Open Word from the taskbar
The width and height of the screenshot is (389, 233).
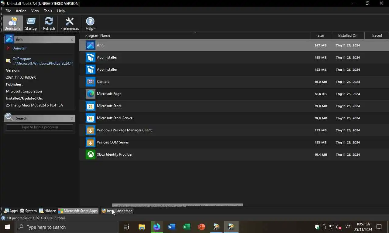[x=171, y=227]
